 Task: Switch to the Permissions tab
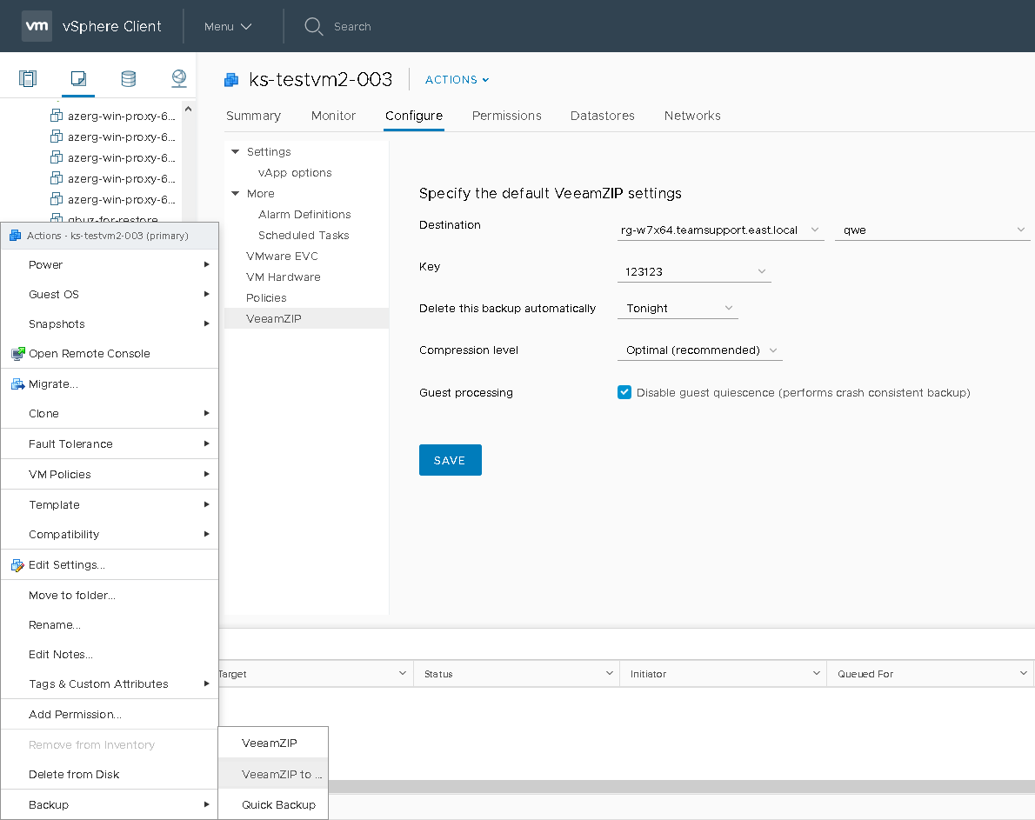[x=506, y=116]
